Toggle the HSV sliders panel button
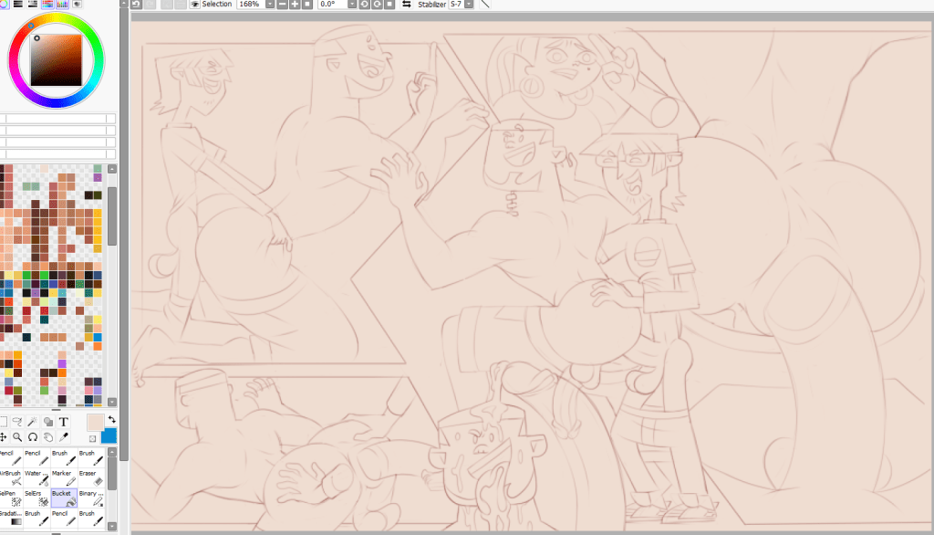Screen dimensions: 934x535 click(x=32, y=5)
